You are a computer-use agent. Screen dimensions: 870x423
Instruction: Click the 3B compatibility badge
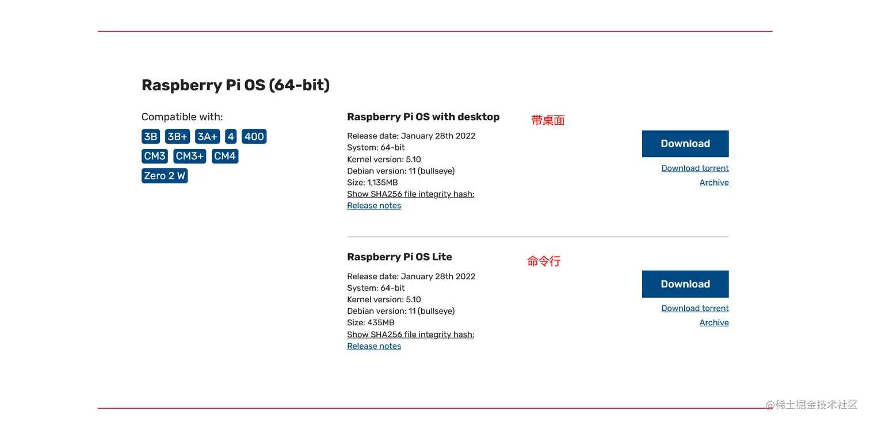point(151,137)
